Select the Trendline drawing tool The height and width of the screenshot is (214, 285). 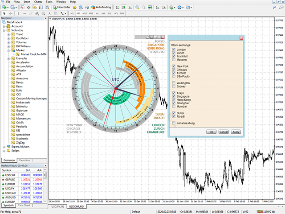click(x=31, y=13)
